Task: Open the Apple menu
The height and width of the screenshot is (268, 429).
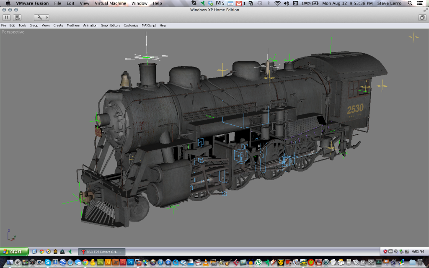Action: [x=8, y=3]
